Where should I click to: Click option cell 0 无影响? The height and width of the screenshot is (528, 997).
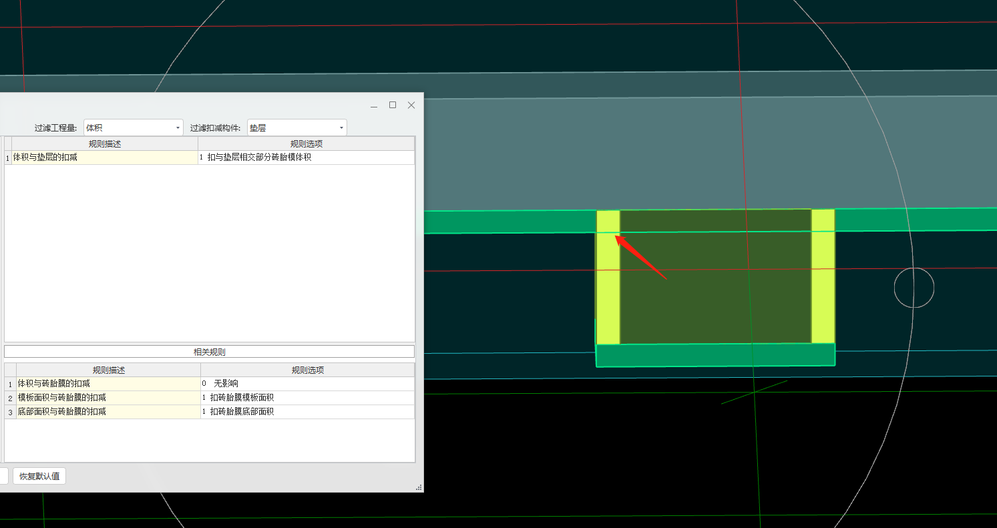tap(307, 384)
